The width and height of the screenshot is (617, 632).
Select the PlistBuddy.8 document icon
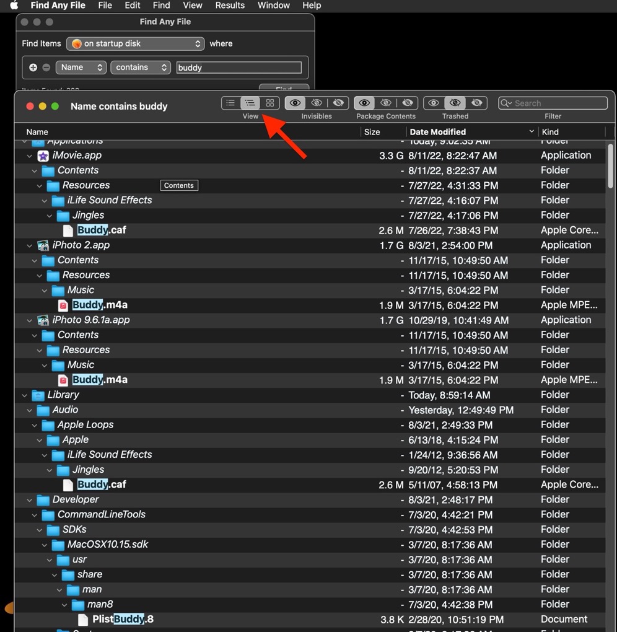[83, 619]
